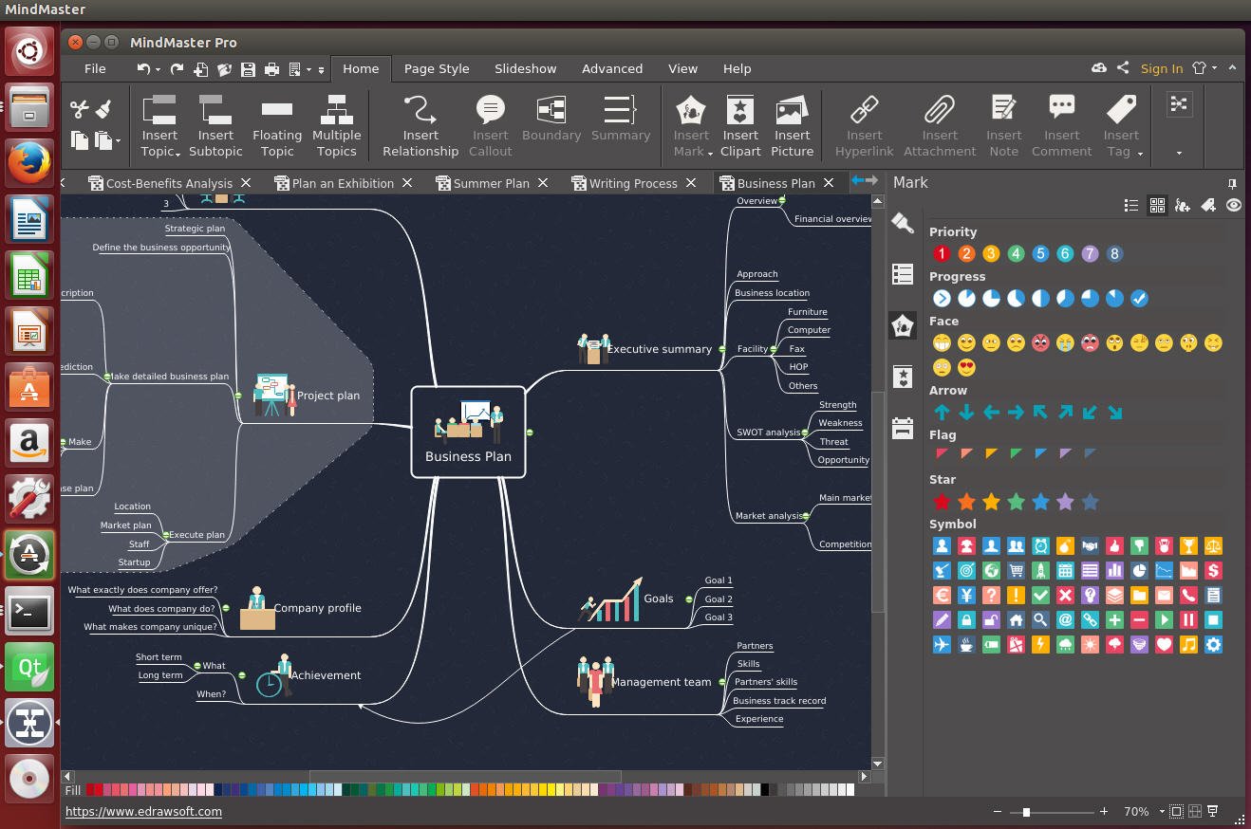Click Insert Clipart in the ribbon
The width and height of the screenshot is (1251, 829).
click(x=740, y=125)
